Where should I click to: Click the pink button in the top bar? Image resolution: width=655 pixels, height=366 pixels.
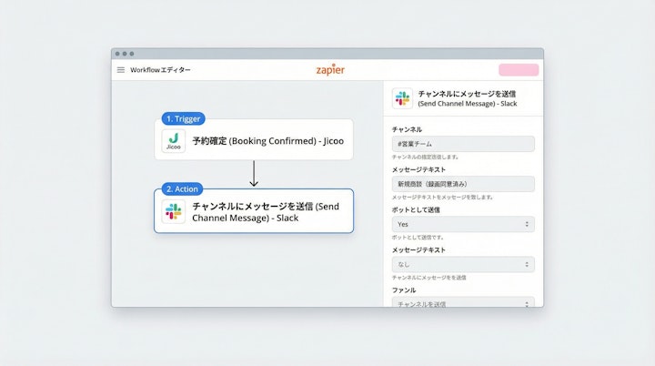coord(519,70)
